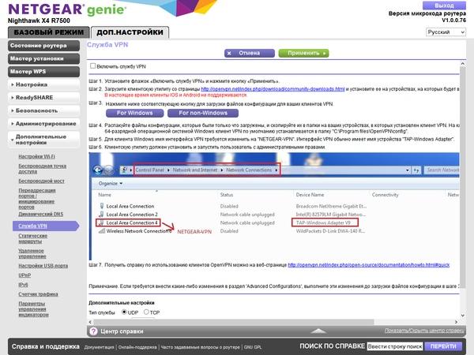Download config For non-Windows button
Viewport: 474px width, 355px height.
[203, 113]
